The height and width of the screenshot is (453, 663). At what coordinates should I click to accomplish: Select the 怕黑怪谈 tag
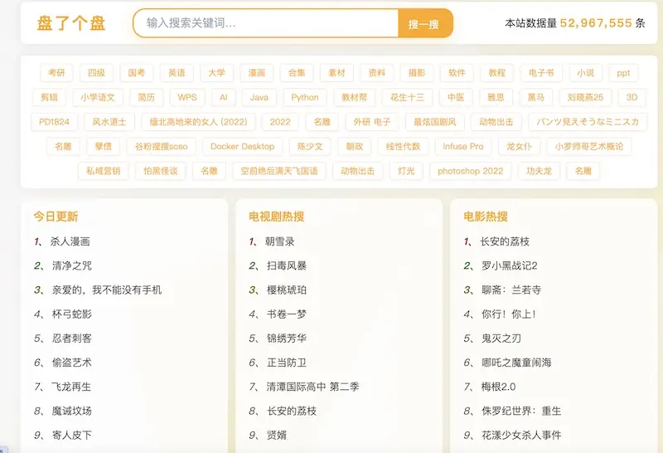(x=160, y=171)
